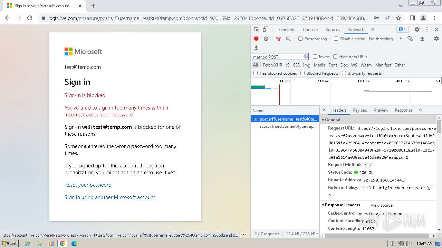Viewport: 442px width, 248px height.
Task: Switch to the Sources panel
Action: coord(333,30)
